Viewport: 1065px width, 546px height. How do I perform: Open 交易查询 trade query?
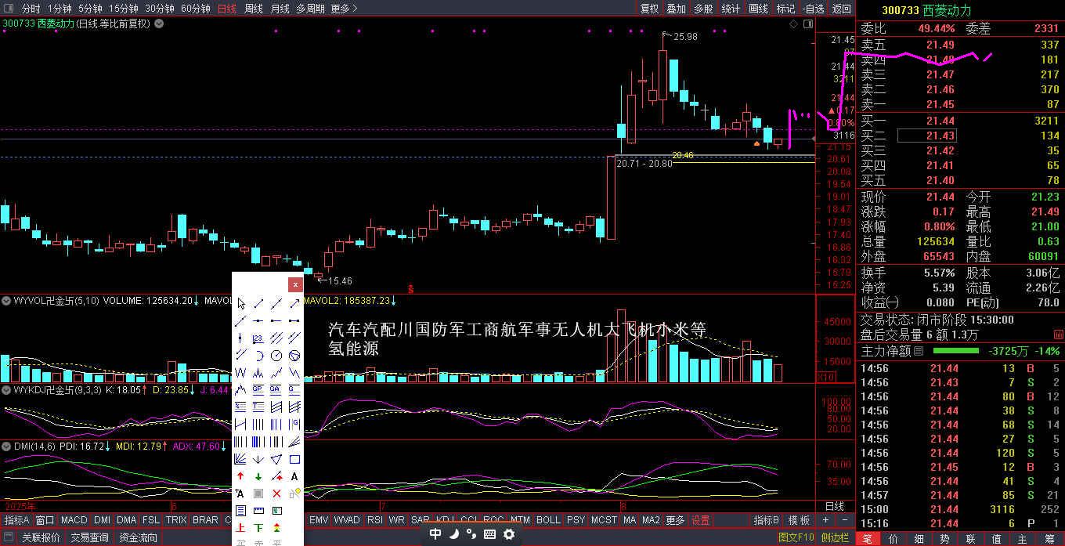[89, 537]
